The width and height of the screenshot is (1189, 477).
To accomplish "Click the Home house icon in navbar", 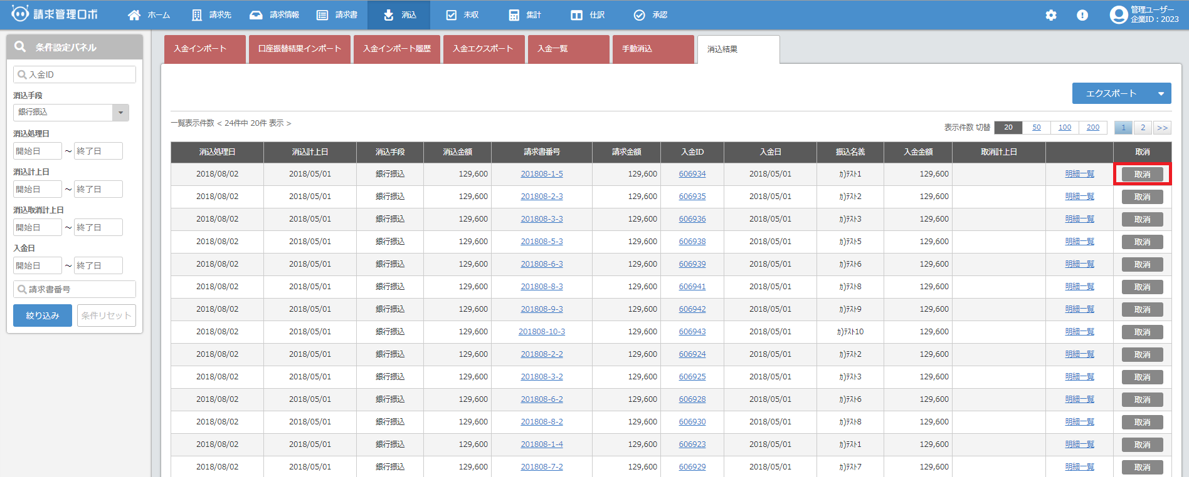I will [x=134, y=15].
